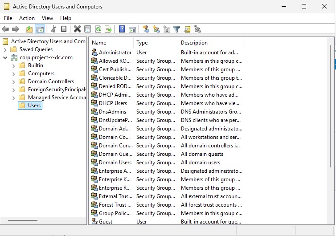
Task: Expand the Domain Controllers folder
Action: click(14, 81)
